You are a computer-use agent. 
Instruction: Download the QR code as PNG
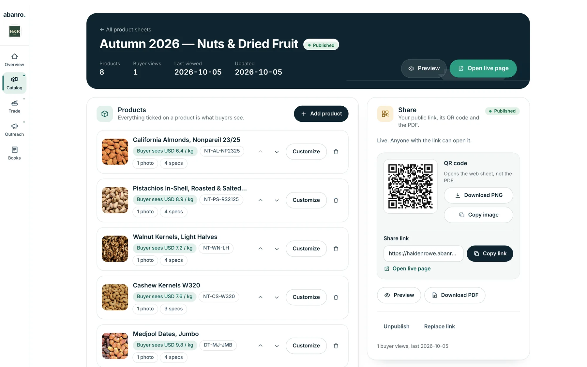(478, 195)
